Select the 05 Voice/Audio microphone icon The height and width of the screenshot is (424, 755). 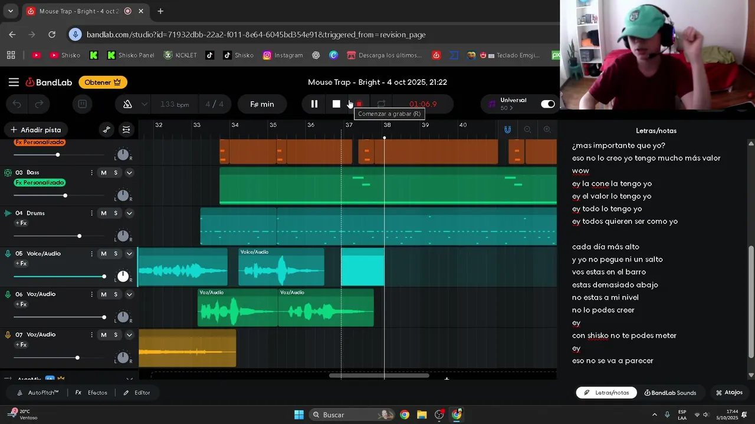tap(8, 254)
